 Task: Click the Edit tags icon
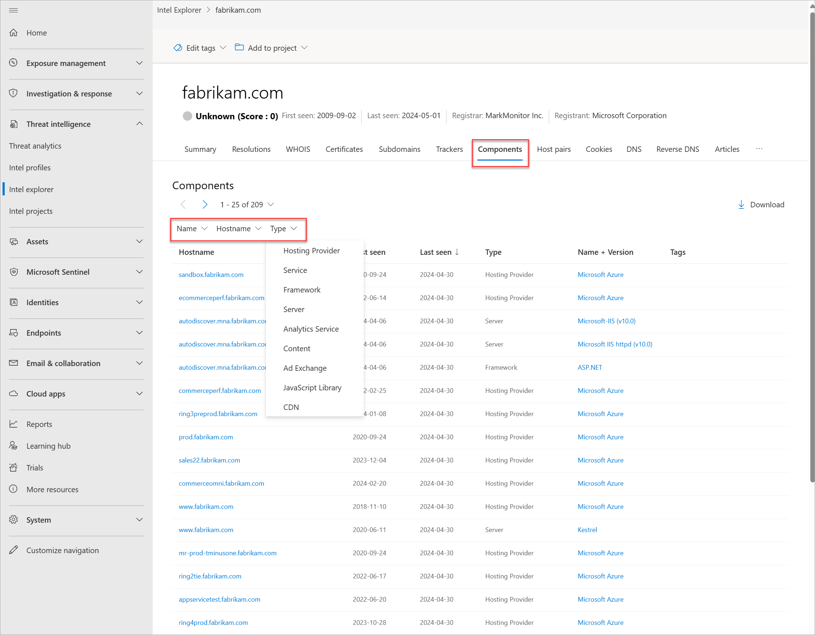pos(178,48)
